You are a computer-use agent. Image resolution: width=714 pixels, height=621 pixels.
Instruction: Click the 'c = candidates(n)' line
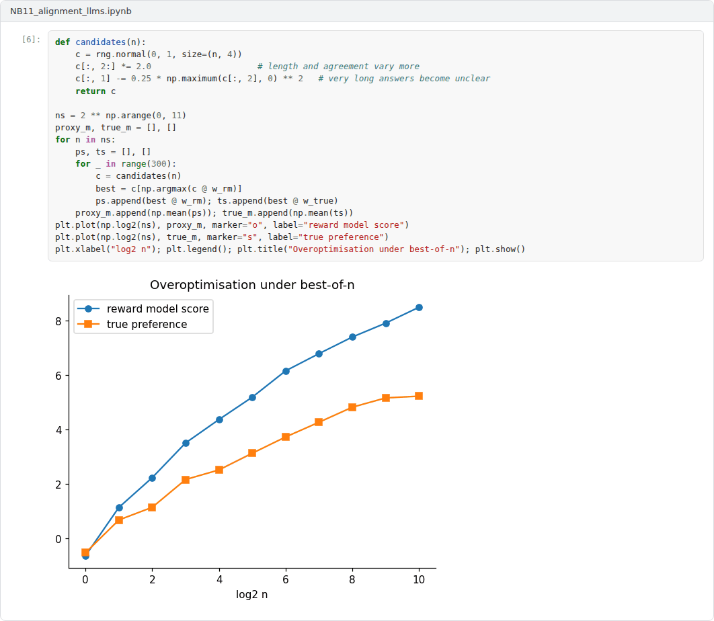point(138,175)
